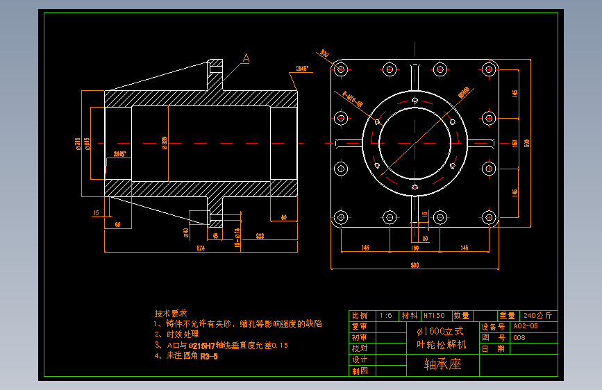Click the 材料 label cell
Screen dimensions: 602x390
[409, 316]
